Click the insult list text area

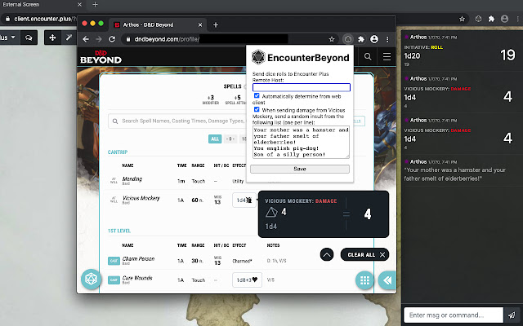[x=301, y=142]
